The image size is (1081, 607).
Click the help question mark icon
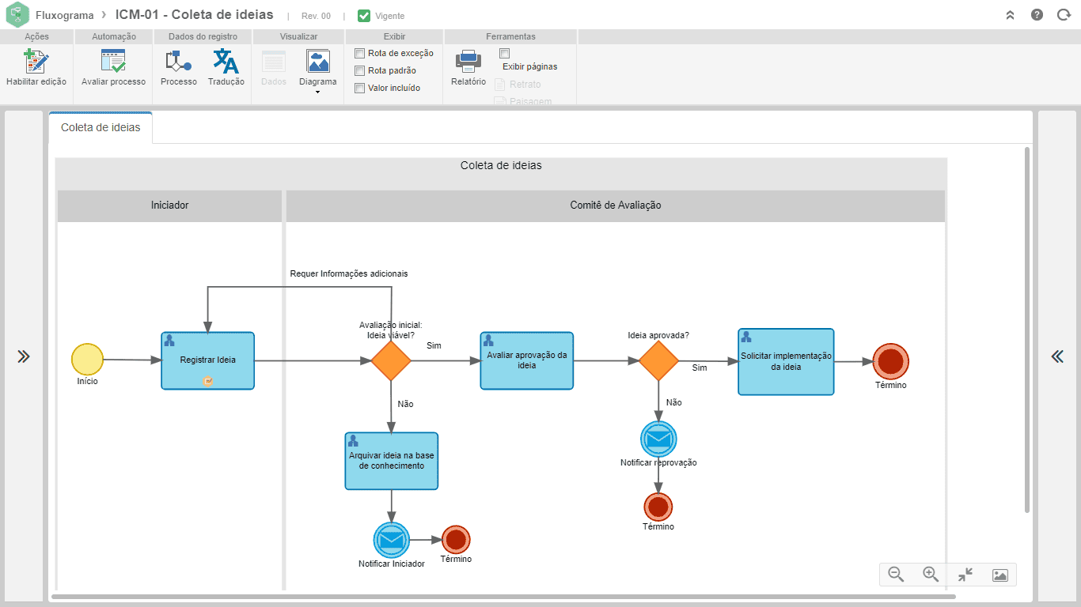1037,15
